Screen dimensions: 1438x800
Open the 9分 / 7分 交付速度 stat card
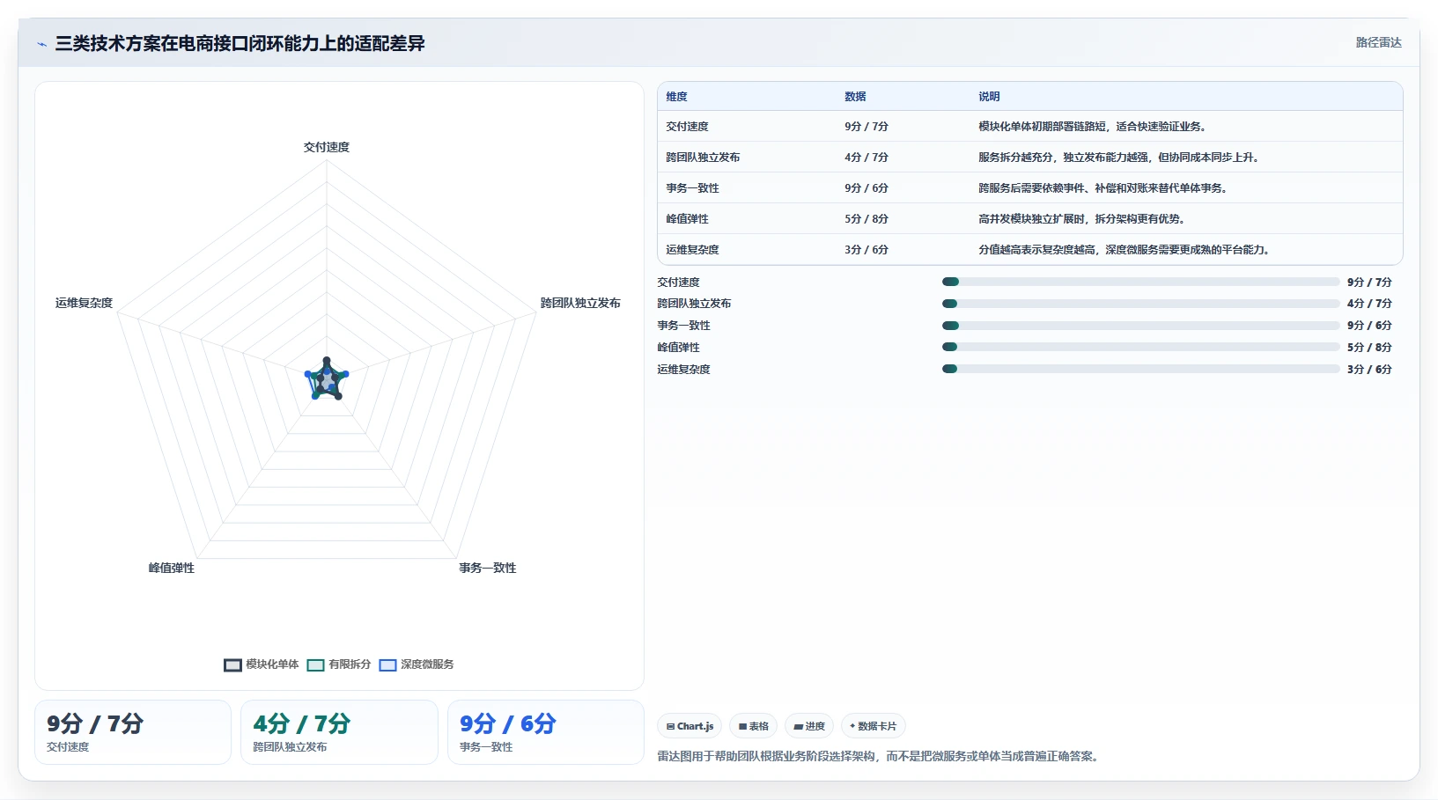tap(133, 732)
